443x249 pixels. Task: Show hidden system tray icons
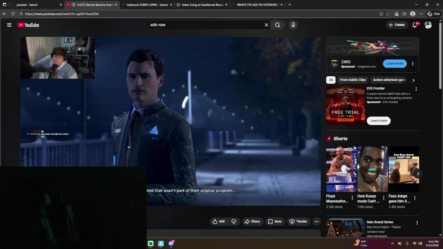(x=392, y=243)
